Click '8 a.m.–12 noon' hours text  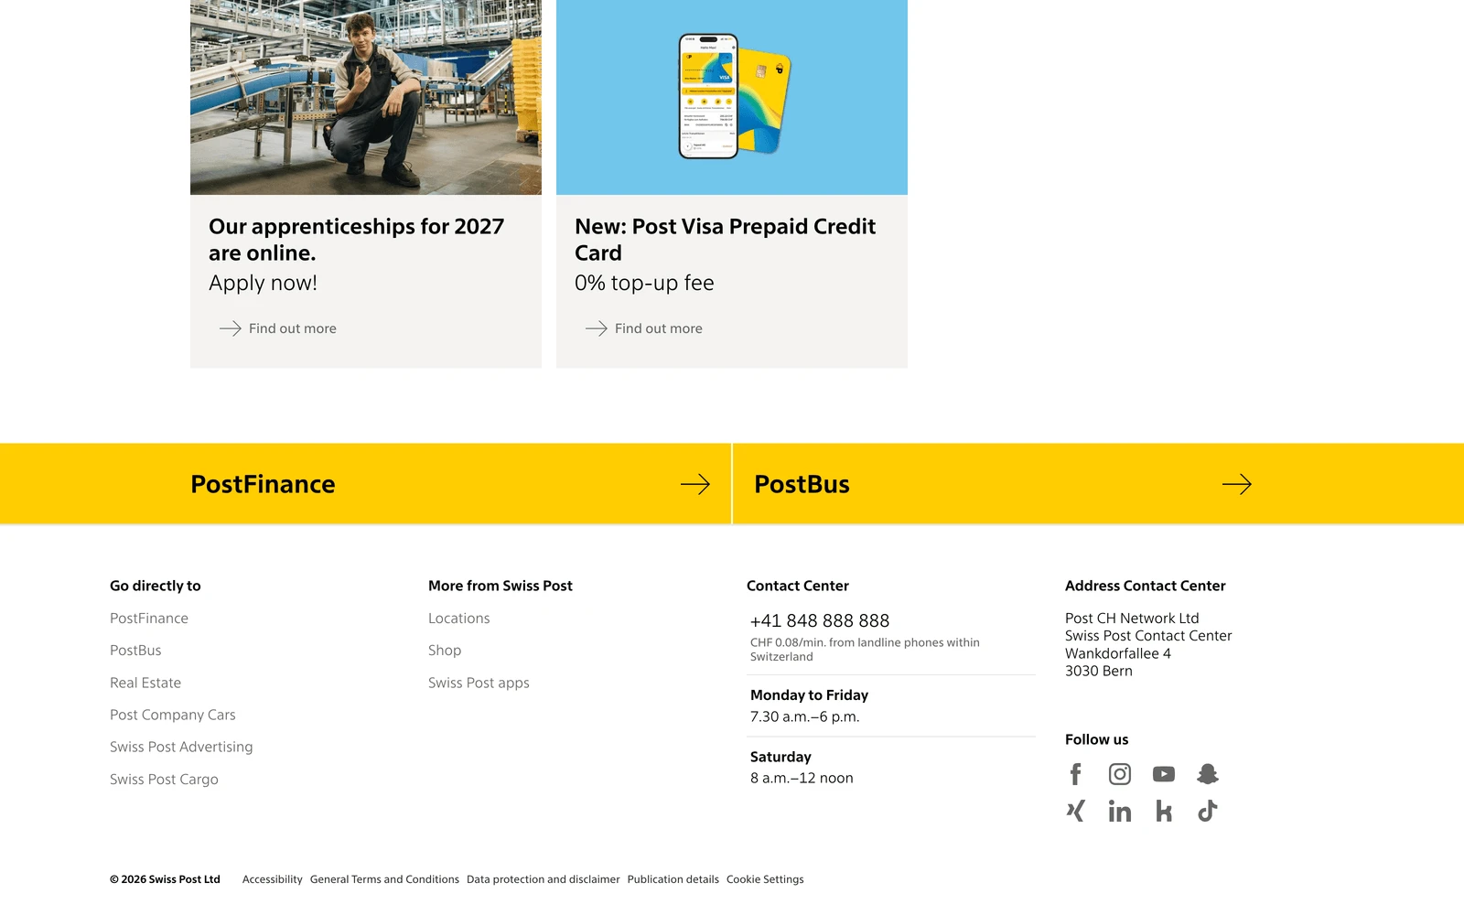pos(802,778)
